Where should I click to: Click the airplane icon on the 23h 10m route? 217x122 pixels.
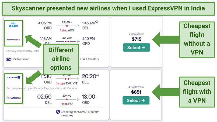click(78, 26)
